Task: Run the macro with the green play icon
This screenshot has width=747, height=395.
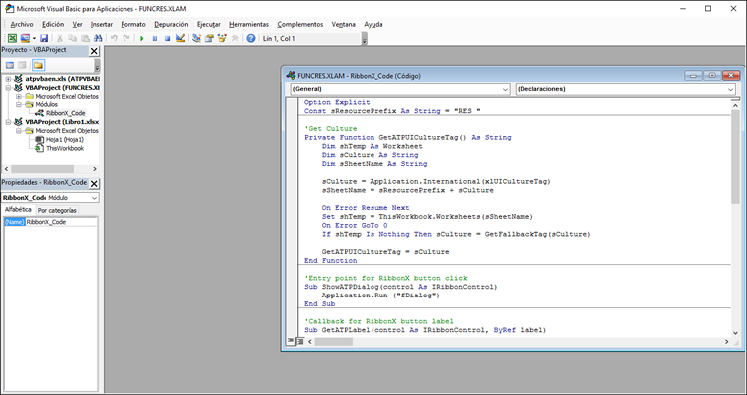Action: (x=142, y=38)
